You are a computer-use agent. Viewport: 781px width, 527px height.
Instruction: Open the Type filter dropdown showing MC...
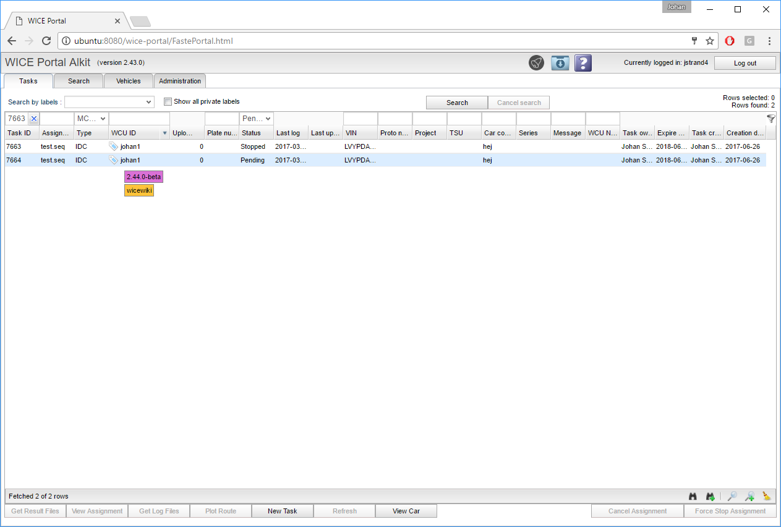(x=92, y=119)
